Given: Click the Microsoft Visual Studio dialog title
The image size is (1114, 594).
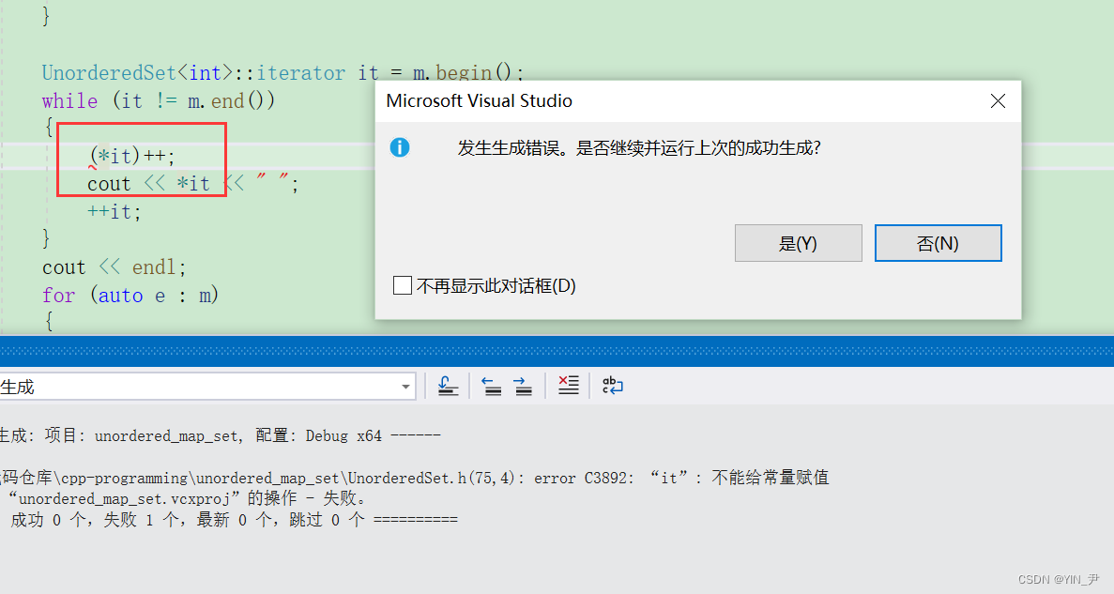Looking at the screenshot, I should point(480,101).
